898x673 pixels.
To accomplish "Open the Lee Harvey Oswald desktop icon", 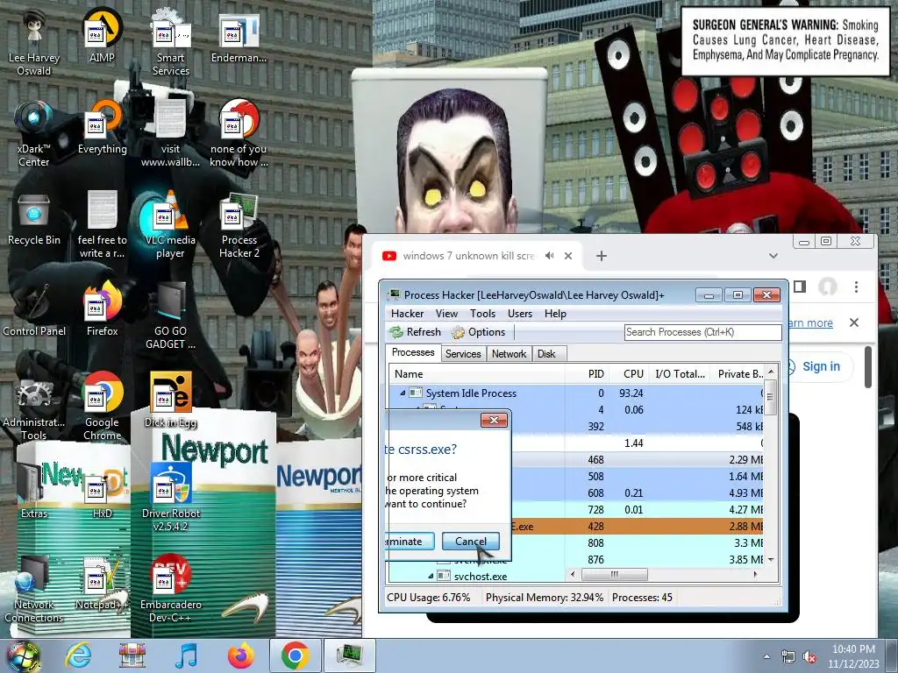I will click(x=34, y=43).
